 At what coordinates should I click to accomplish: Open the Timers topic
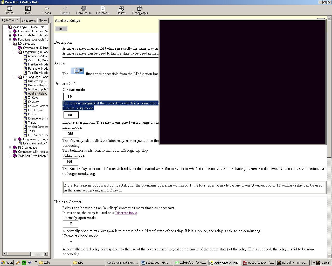pos(32,123)
